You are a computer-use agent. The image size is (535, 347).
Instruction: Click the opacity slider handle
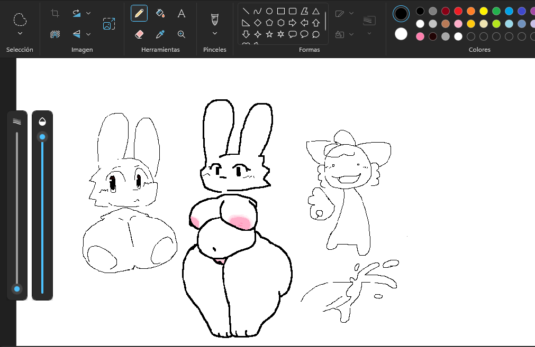[42, 137]
